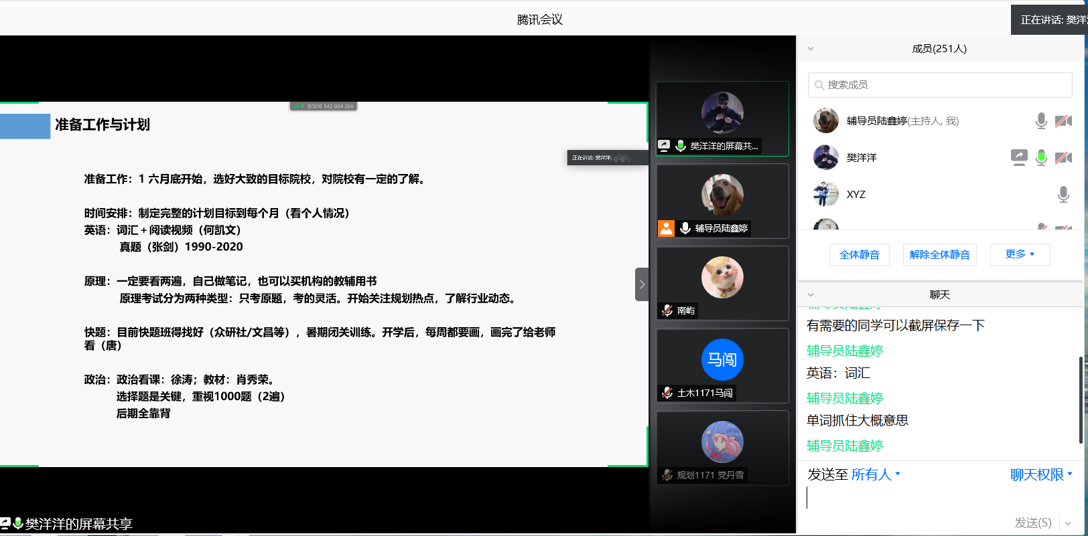Click XYZ's microphone icon
This screenshot has height=536, width=1088.
pos(1063,195)
